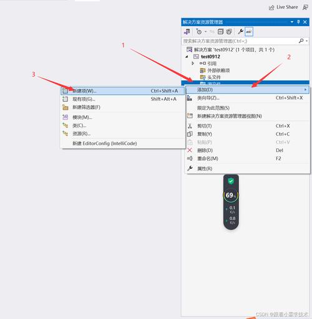Select 类(C)... in the submenu
The width and height of the screenshot is (312, 319).
(x=122, y=125)
